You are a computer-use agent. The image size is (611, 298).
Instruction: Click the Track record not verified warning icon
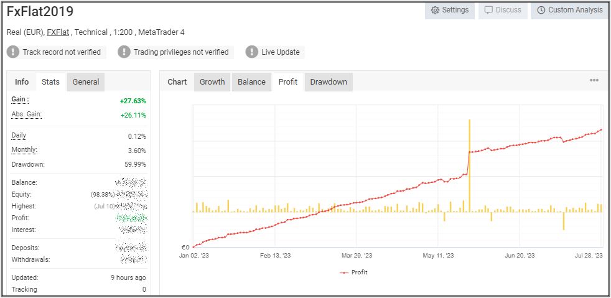click(x=13, y=52)
